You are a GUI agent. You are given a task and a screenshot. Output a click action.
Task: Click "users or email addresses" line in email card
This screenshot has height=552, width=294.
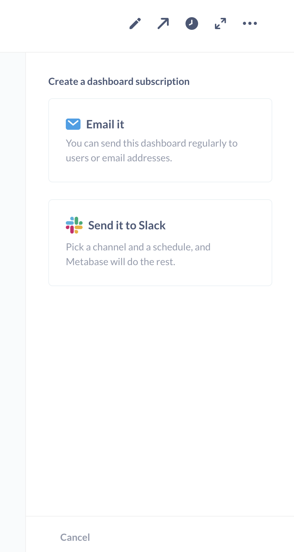[119, 158]
